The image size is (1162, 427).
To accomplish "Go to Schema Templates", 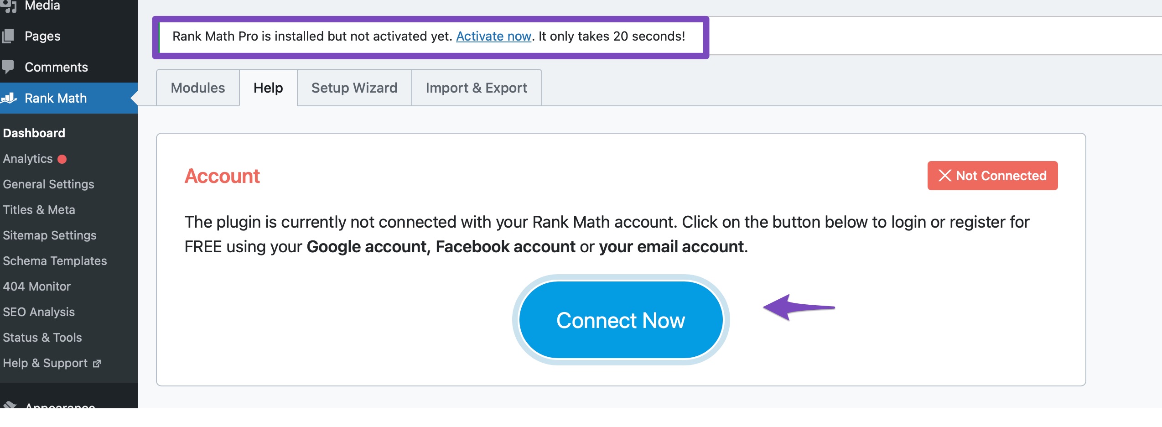I will point(55,261).
